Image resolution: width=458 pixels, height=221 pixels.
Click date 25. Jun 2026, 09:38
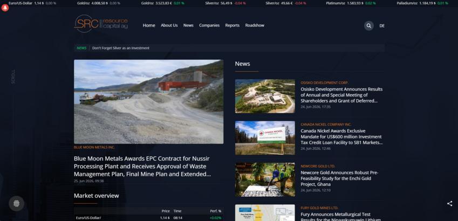(88, 181)
